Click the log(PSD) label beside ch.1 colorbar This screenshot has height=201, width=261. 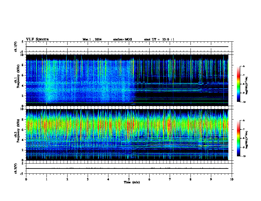pyautogui.click(x=247, y=85)
